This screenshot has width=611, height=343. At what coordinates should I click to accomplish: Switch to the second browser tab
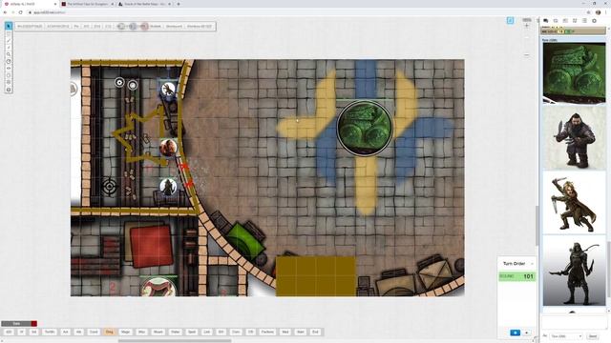pos(88,4)
